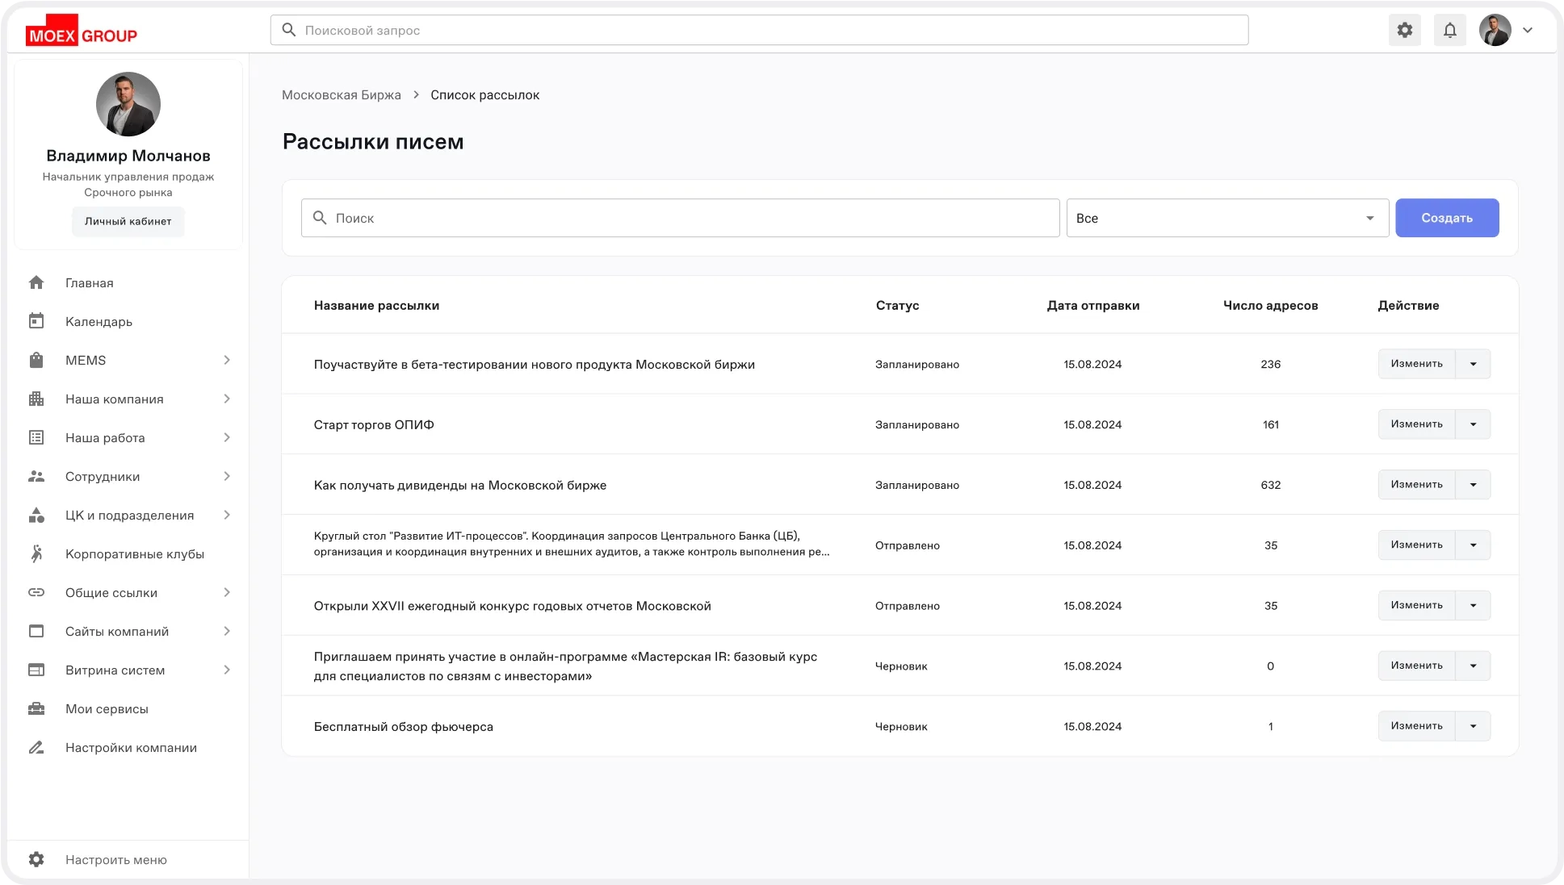Click the Календарь calendar icon in sidebar
This screenshot has height=885, width=1564.
36,321
